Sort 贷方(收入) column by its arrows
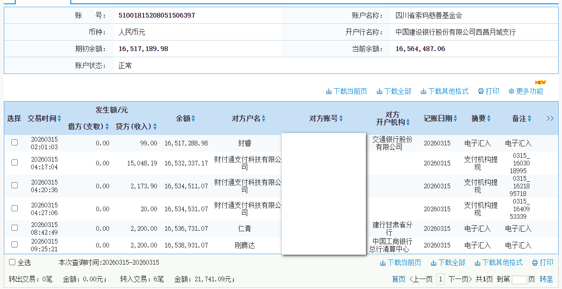 [x=155, y=127]
